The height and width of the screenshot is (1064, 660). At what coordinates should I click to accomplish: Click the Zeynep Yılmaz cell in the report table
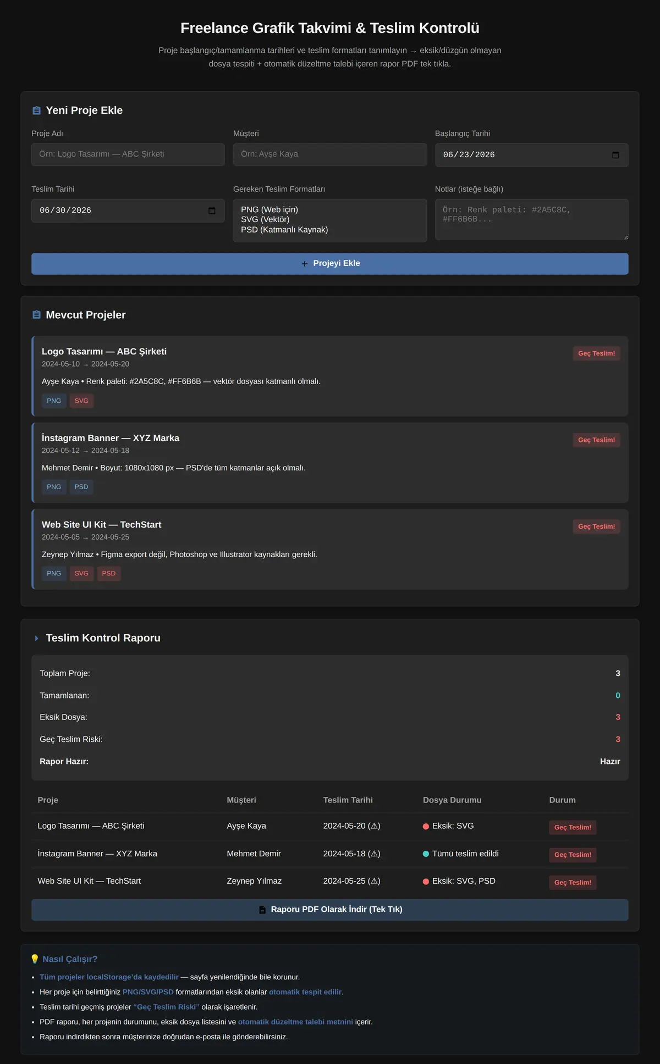tap(254, 881)
